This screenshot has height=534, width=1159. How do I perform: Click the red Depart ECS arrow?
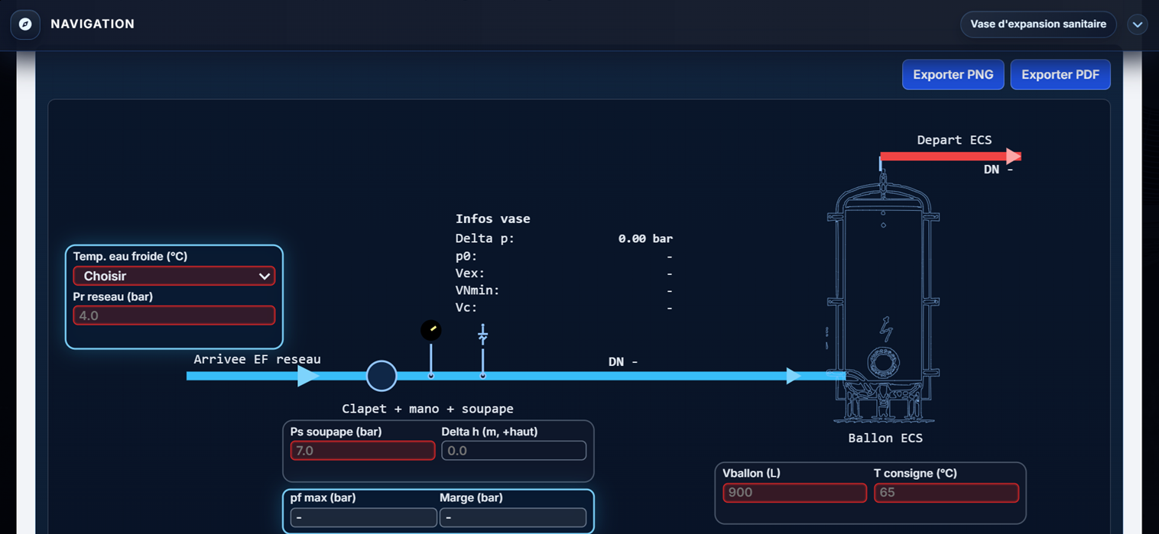click(x=950, y=157)
